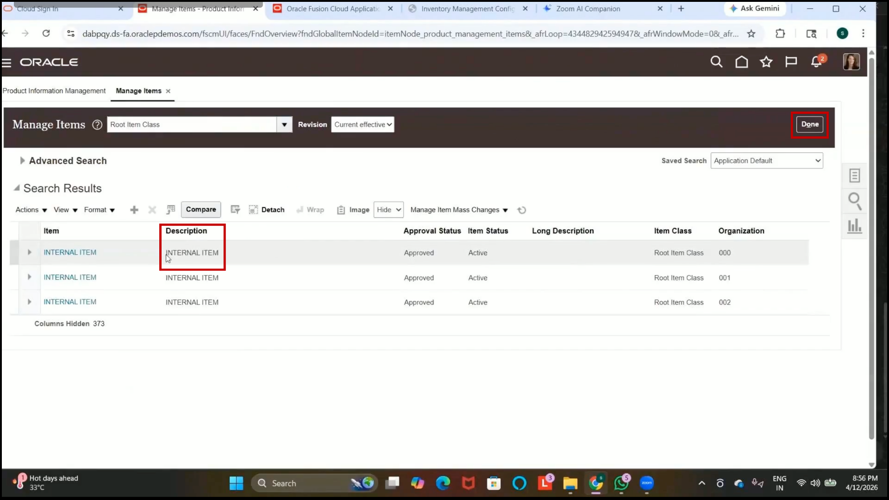889x500 pixels.
Task: Open INTERNAL ITEM link for organization 002
Action: [x=70, y=302]
